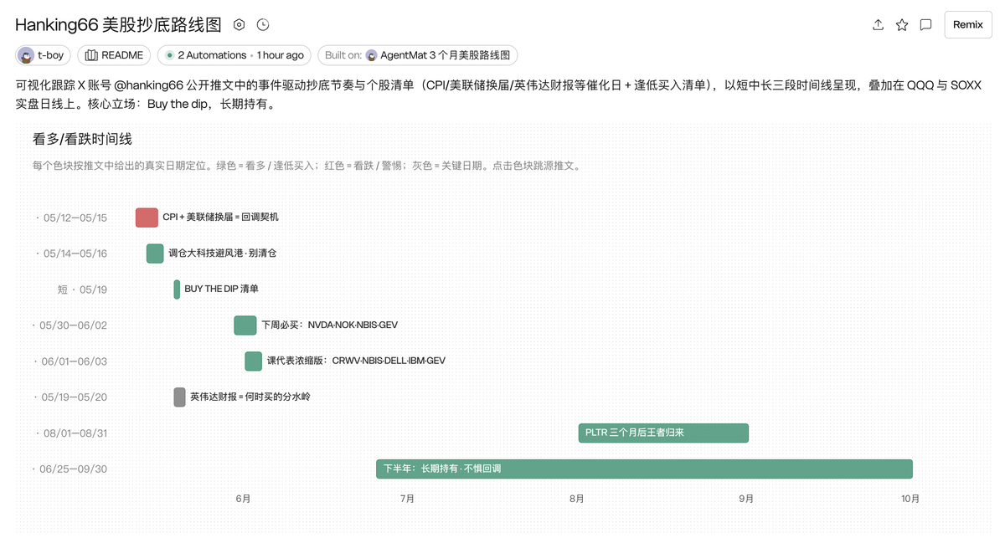Screen dimensions: 1005x538
Task: Click the 8月 axis label
Action: (577, 499)
